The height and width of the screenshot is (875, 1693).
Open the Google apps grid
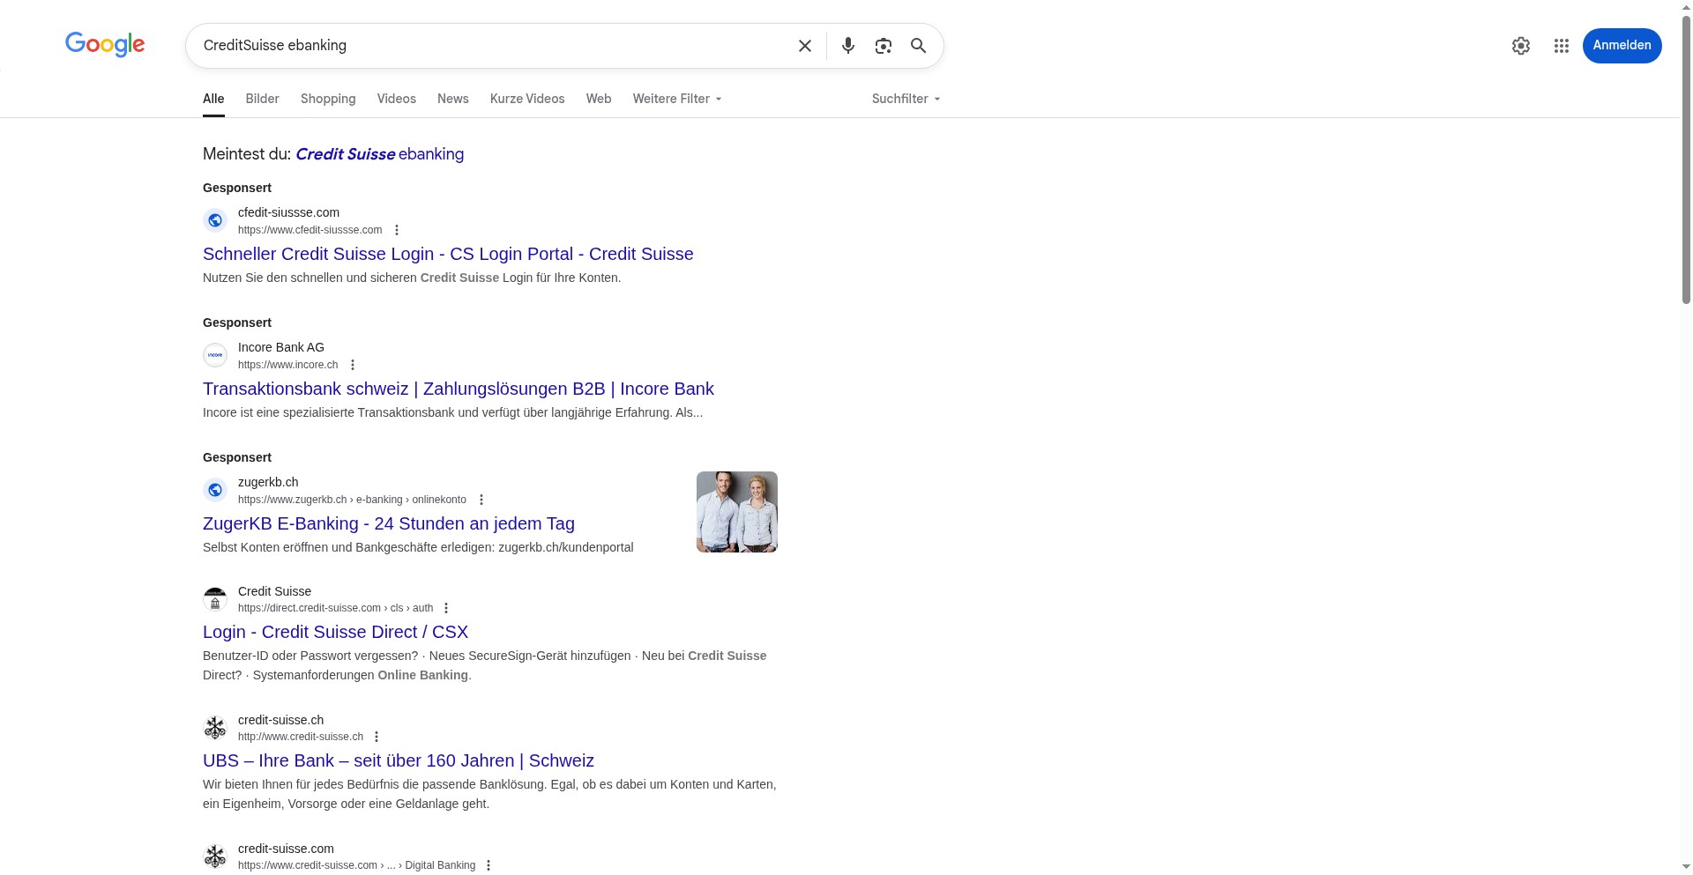point(1562,46)
